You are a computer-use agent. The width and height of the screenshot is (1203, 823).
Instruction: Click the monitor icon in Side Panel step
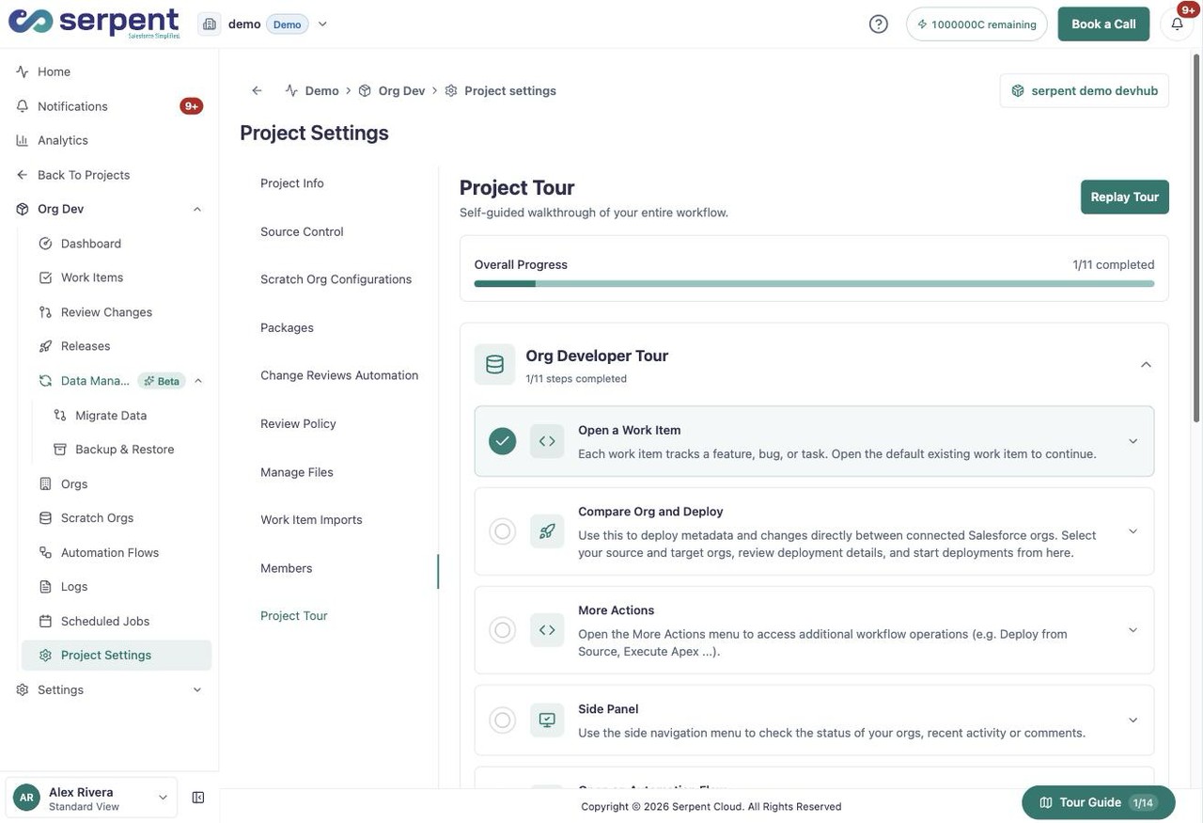547,720
